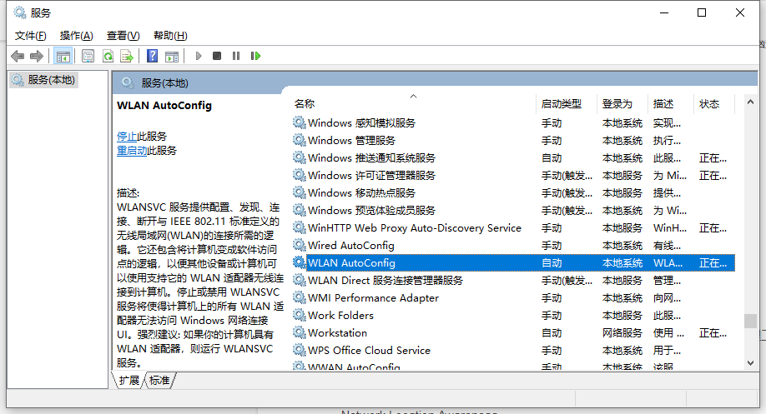766x414 pixels.
Task: Select the WMI Performance Adapter name
Action: [x=373, y=298]
